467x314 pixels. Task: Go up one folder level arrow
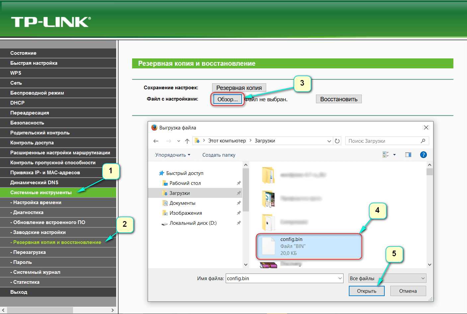click(x=187, y=141)
